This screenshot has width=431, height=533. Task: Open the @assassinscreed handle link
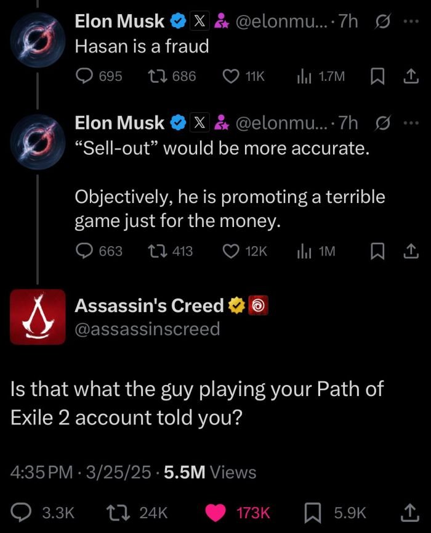[147, 329]
